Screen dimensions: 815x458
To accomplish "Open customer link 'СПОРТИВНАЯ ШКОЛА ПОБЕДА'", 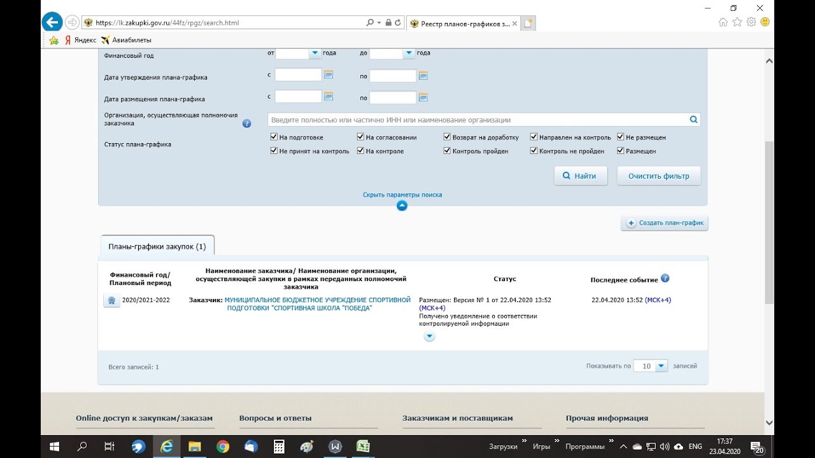I will coord(317,304).
